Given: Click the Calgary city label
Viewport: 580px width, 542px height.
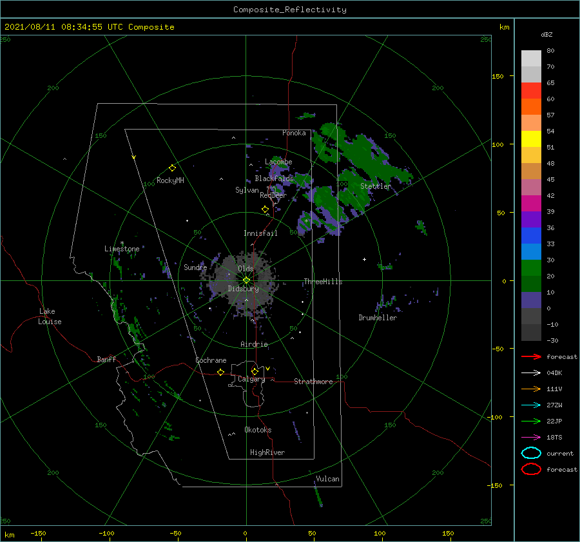Looking at the screenshot, I should coord(251,379).
